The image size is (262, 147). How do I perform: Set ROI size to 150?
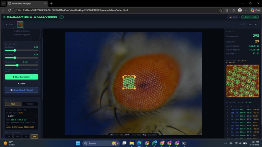tap(26, 136)
